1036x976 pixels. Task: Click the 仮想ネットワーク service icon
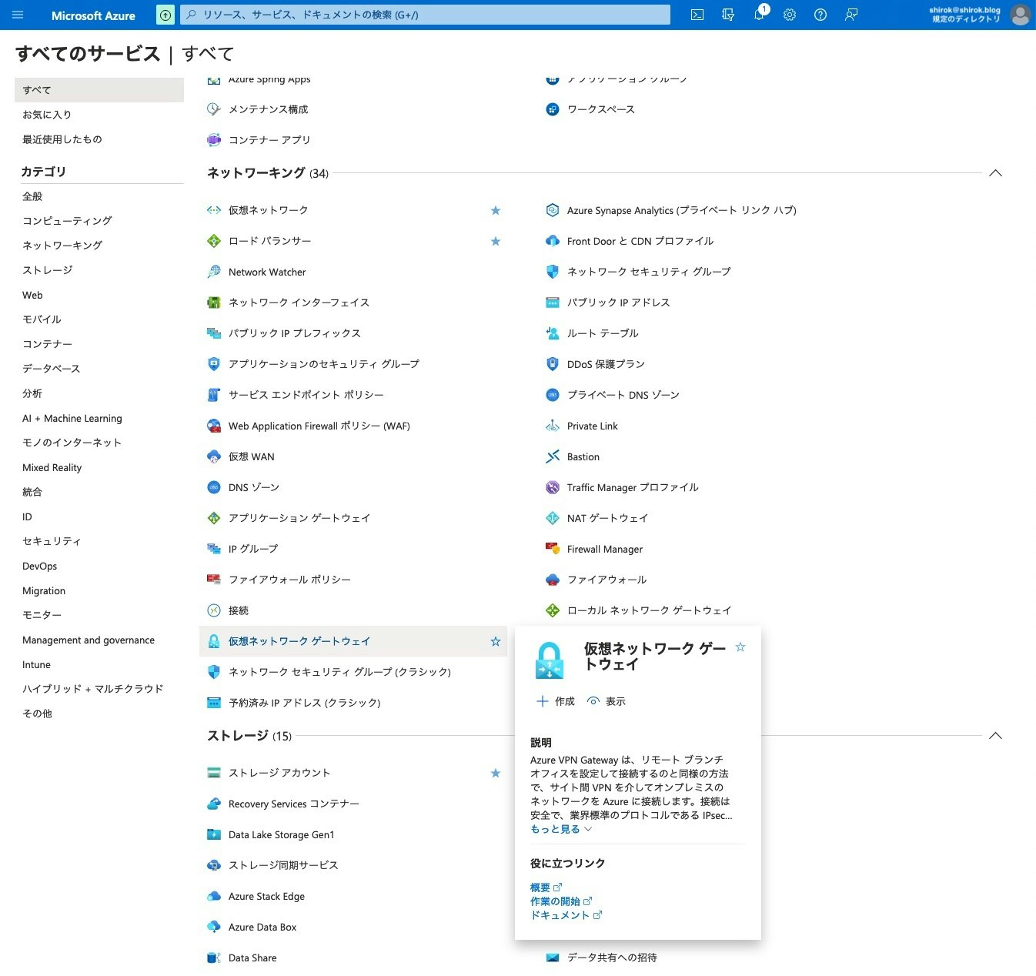[214, 210]
